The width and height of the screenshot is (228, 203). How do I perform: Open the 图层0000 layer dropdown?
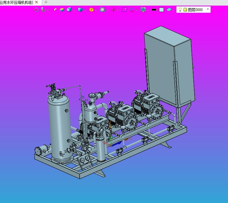pos(208,10)
